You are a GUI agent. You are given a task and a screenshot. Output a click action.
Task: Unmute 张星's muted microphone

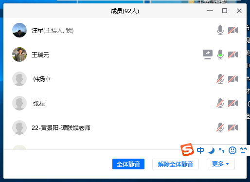tap(220, 103)
